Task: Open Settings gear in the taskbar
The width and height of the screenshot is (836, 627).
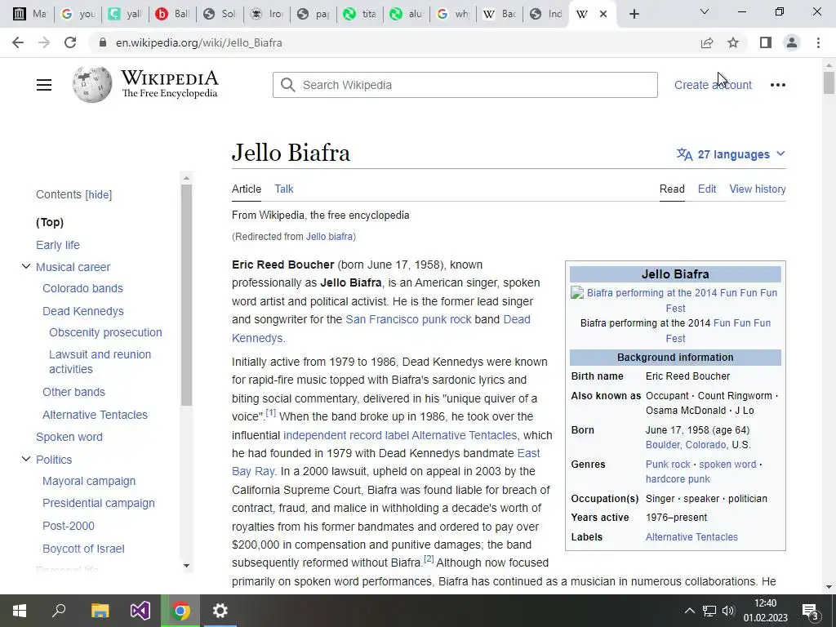Action: point(220,611)
